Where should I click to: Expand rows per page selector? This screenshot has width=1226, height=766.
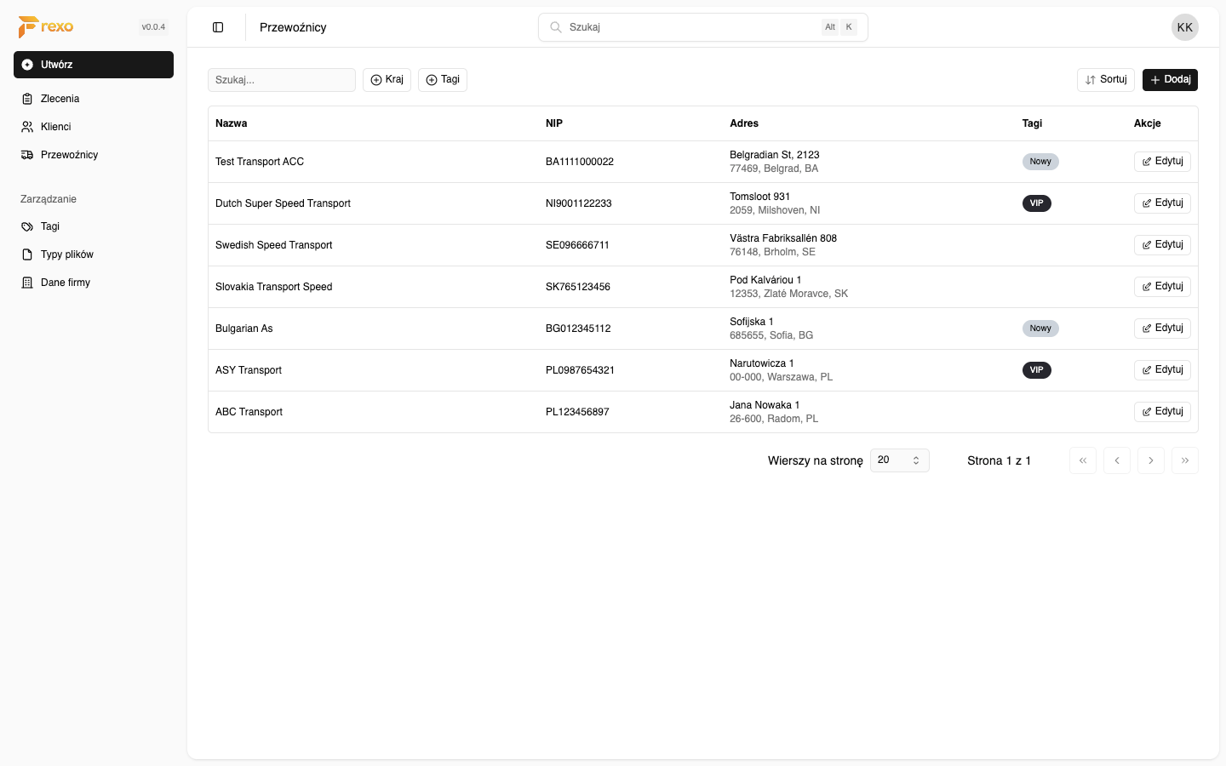point(899,460)
